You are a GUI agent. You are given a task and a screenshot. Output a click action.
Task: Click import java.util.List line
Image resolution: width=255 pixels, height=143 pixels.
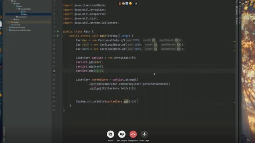pos(80,19)
